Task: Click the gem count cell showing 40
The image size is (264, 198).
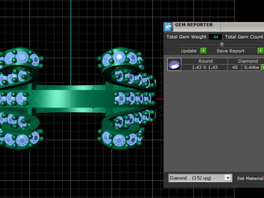Action: (235, 68)
